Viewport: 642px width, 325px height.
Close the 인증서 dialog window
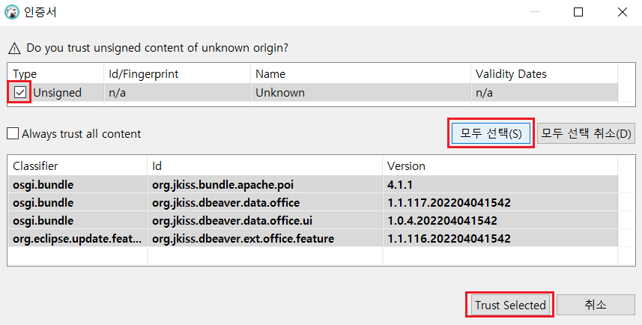coord(623,13)
